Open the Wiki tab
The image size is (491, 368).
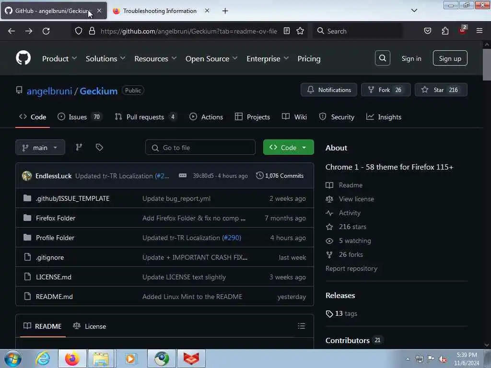[x=294, y=117]
